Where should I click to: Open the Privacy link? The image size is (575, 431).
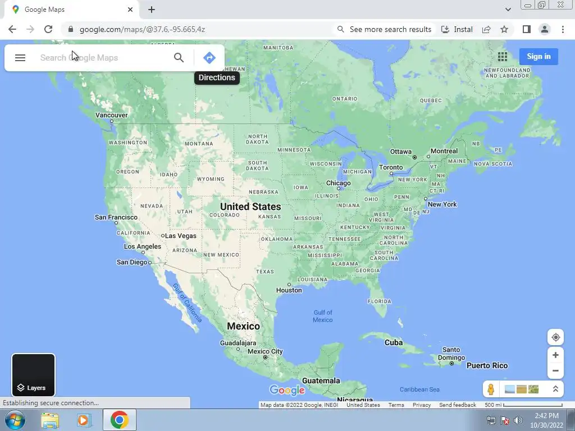pyautogui.click(x=422, y=405)
